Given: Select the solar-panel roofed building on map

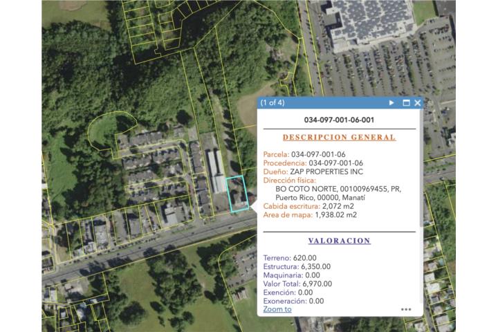Looking at the screenshot, I should tap(370, 21).
